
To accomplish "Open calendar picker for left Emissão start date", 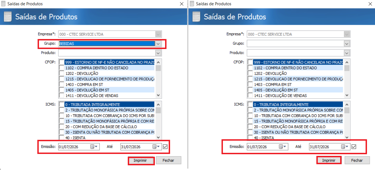I will pyautogui.click(x=94, y=147).
